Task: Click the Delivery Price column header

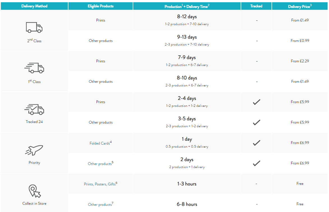Action: pyautogui.click(x=300, y=6)
